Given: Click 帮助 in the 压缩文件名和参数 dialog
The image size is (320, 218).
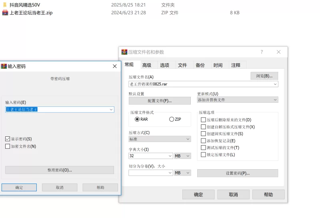Looking at the screenshot, I should [x=268, y=194].
